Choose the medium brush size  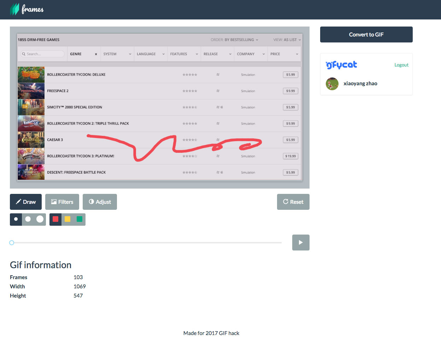pyautogui.click(x=28, y=219)
